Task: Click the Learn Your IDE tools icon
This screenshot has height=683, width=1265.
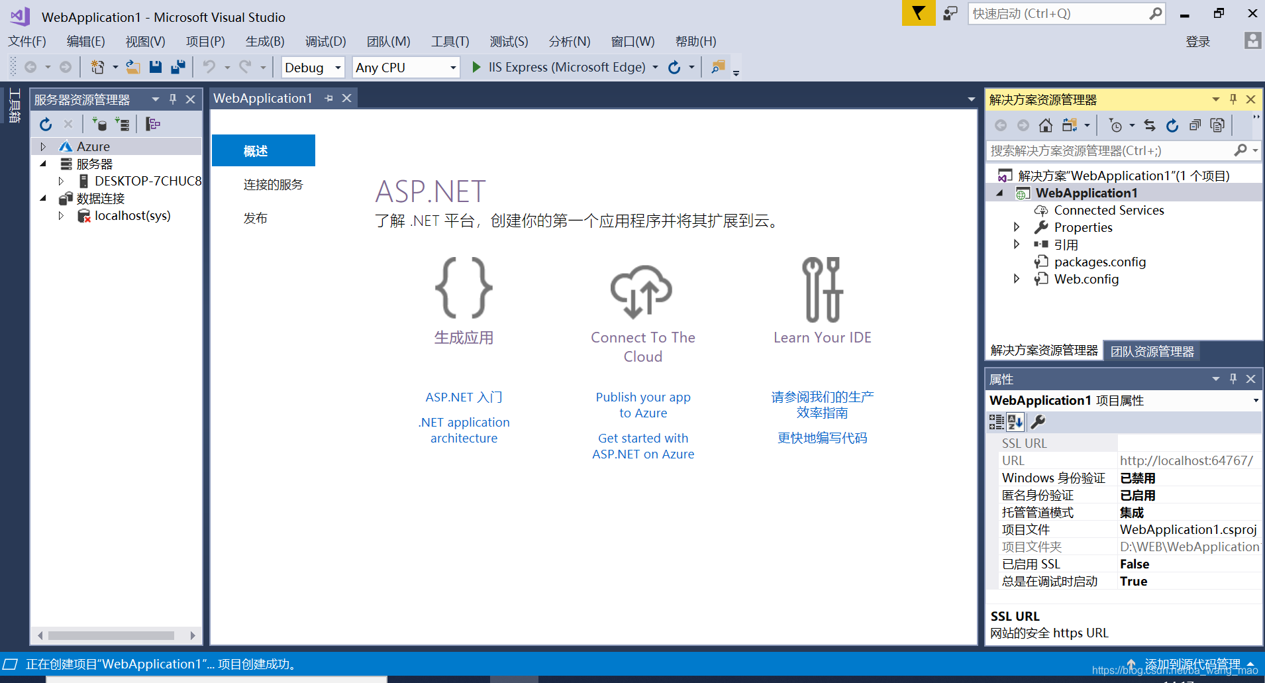Action: coord(823,289)
